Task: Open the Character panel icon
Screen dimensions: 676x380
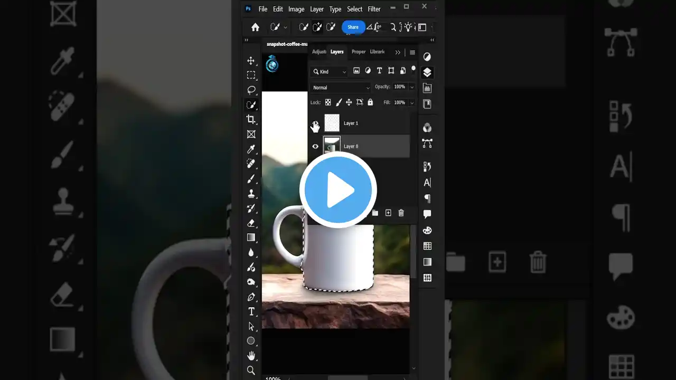Action: click(427, 183)
